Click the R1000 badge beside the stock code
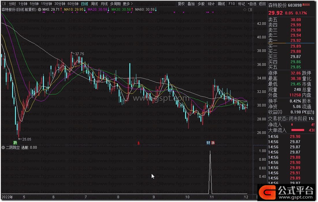This screenshot has width=318, height=202. [x=306, y=5]
